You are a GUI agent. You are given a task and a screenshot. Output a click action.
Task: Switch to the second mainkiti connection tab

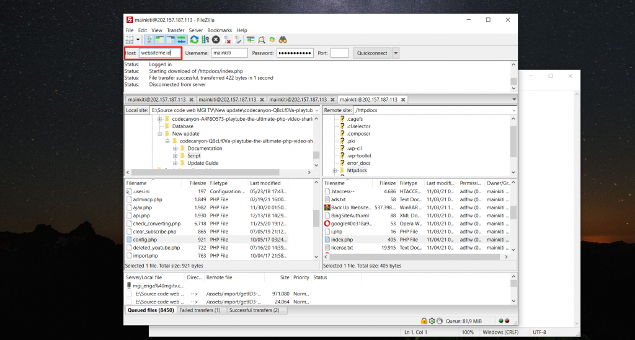227,100
